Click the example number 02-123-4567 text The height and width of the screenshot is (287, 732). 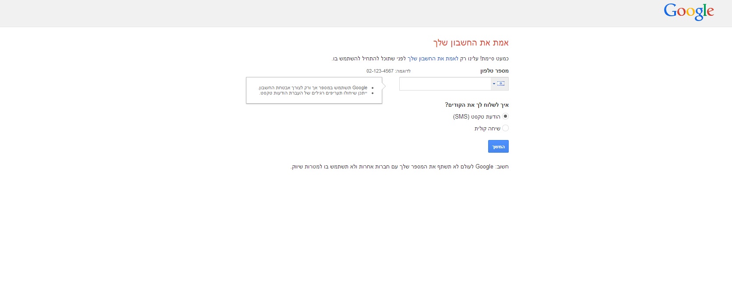(380, 71)
